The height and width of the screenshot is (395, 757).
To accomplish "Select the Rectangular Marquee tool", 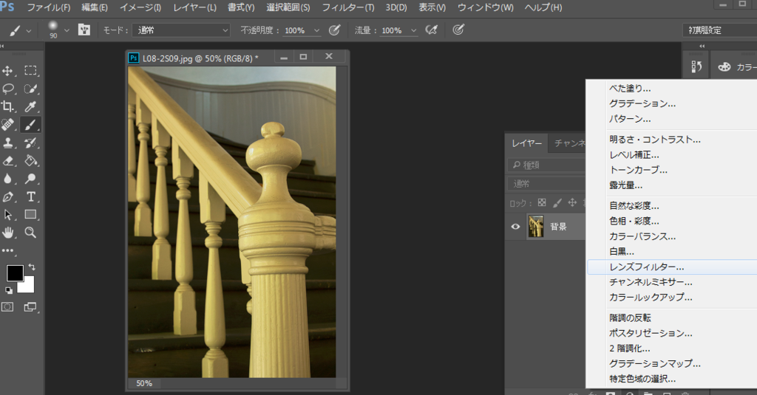I will 30,70.
